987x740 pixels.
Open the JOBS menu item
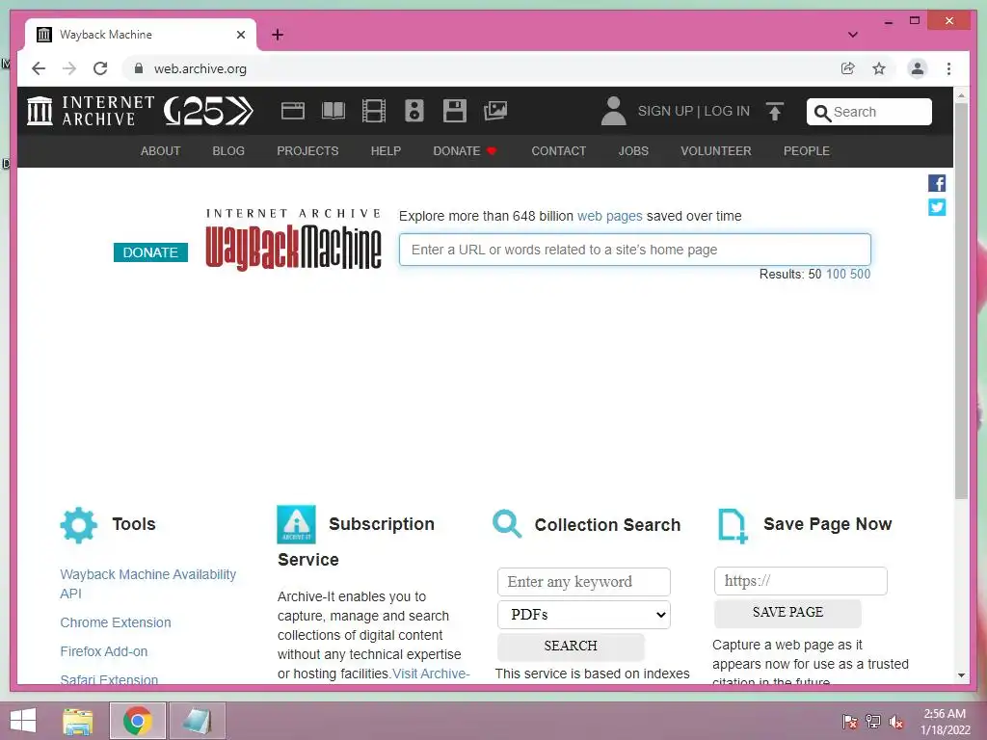(x=633, y=151)
